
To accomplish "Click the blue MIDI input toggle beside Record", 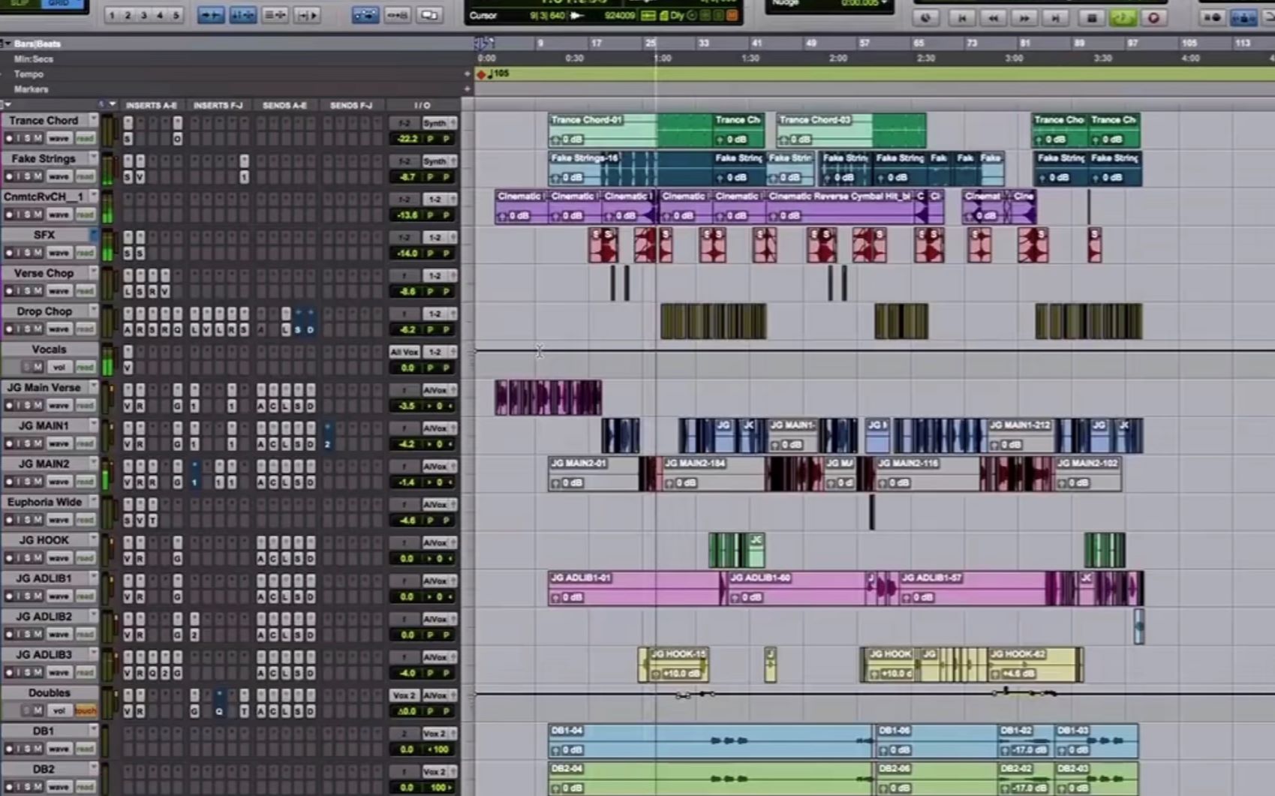I will (x=1243, y=17).
